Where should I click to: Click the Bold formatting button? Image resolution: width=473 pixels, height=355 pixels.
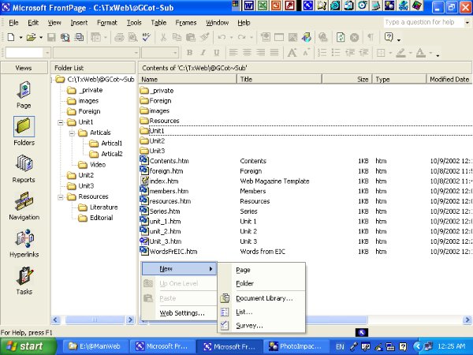click(189, 53)
